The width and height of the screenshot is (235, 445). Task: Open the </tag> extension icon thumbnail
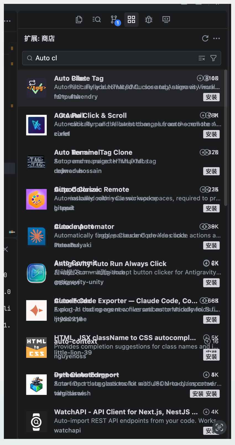pyautogui.click(x=36, y=88)
